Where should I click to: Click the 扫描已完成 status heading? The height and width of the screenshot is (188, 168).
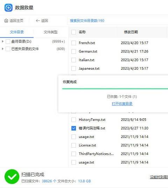tap(33, 174)
